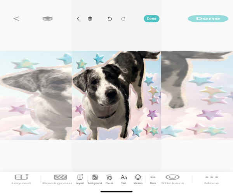
Task: Open the enlarged blurred Stickers item
Action: (172, 179)
